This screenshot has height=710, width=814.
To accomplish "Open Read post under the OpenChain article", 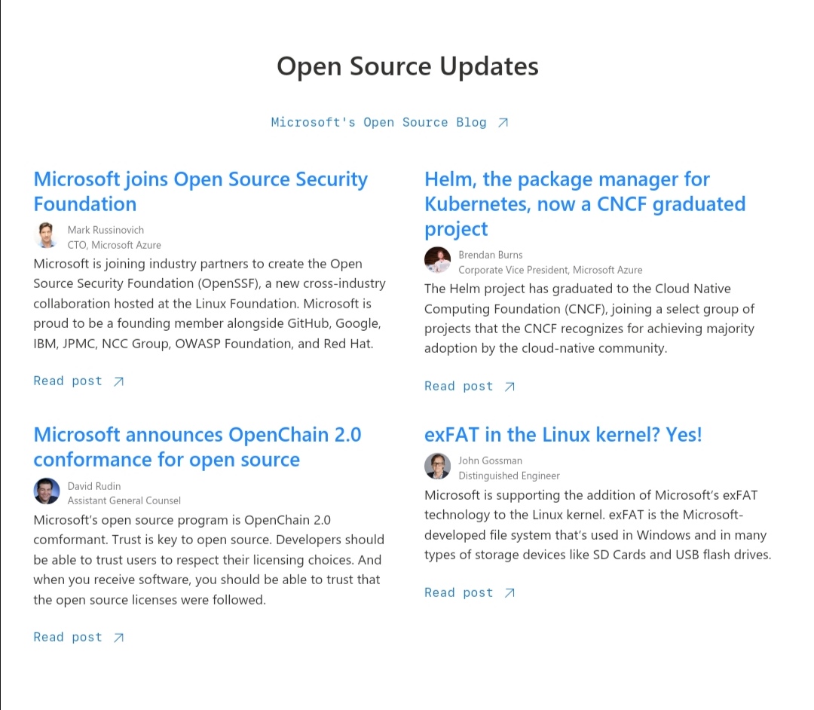I will click(x=68, y=637).
